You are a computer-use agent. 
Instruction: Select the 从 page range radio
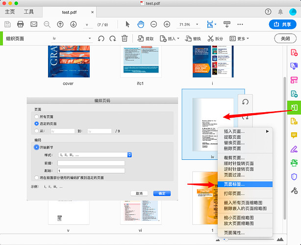[36, 131]
